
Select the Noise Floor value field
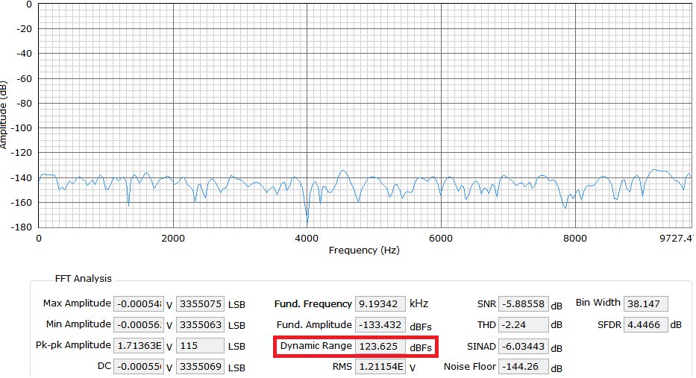pyautogui.click(x=523, y=367)
